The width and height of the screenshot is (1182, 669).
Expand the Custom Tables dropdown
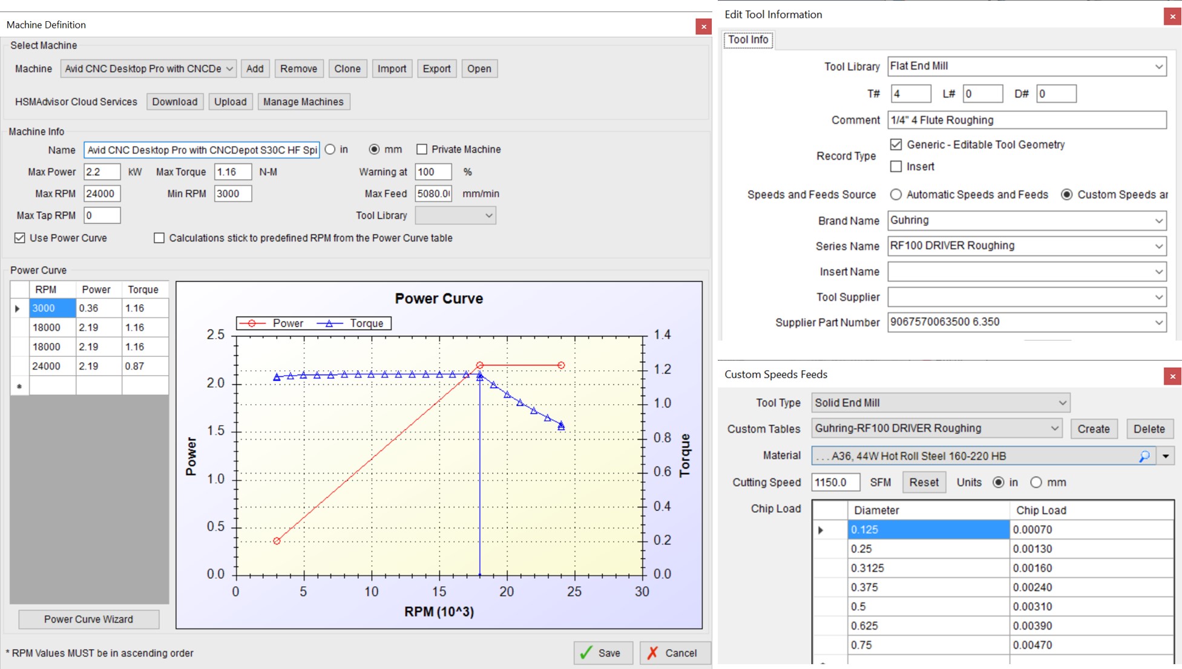1054,428
